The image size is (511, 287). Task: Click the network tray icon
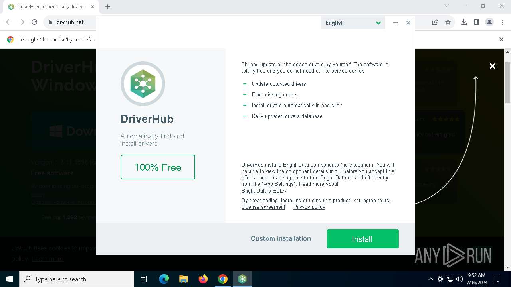[450, 279]
